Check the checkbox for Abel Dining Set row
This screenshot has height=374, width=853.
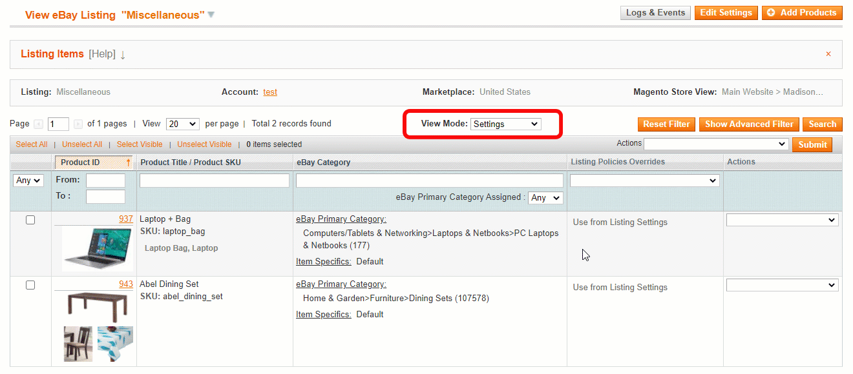click(30, 284)
